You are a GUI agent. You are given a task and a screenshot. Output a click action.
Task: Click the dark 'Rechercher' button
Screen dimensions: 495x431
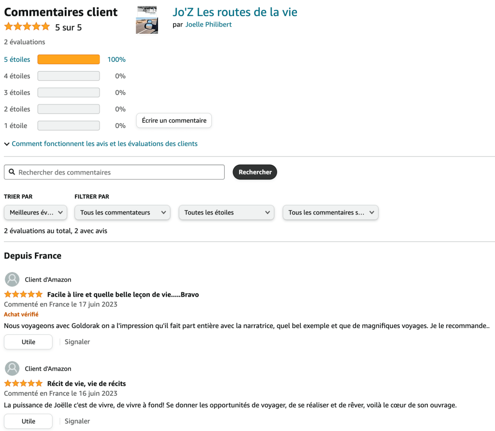(x=255, y=172)
